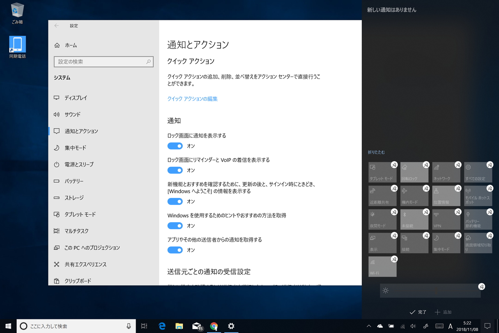The image size is (499, 333).
Task: Turn on the バッテリー節約機能 tile
Action: [x=478, y=219]
